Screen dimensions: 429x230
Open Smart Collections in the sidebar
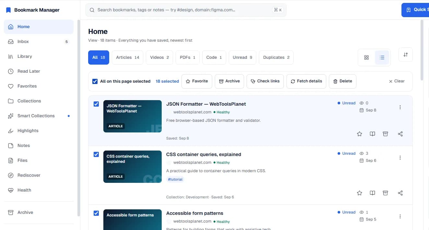click(39, 116)
